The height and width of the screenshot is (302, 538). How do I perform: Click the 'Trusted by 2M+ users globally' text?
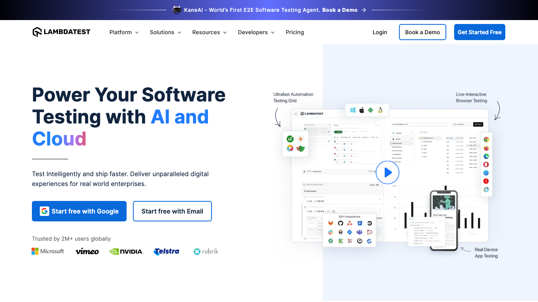click(x=71, y=239)
